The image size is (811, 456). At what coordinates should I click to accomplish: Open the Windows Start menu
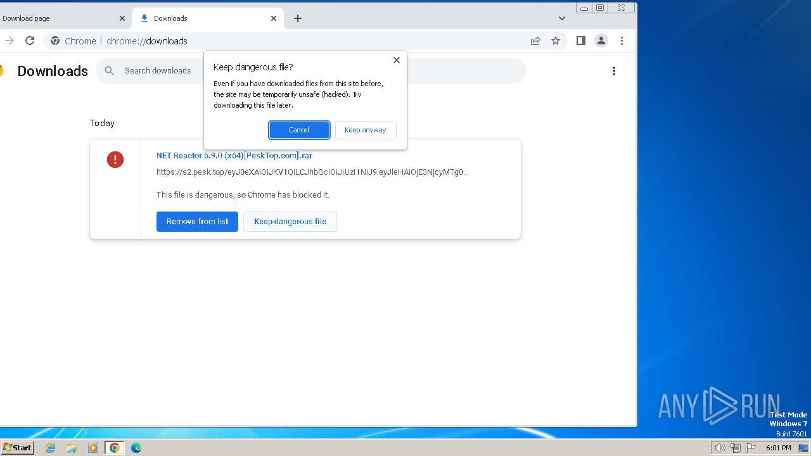tap(17, 448)
